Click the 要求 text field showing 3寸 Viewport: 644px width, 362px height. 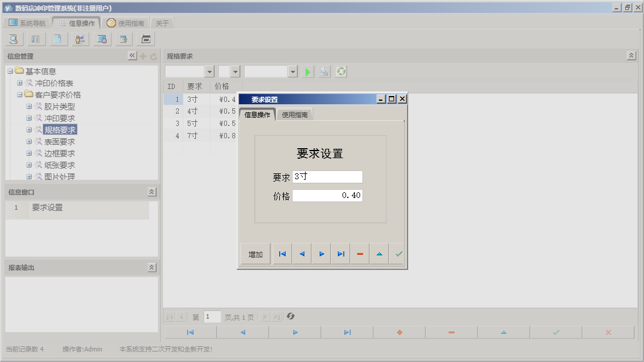coord(327,177)
